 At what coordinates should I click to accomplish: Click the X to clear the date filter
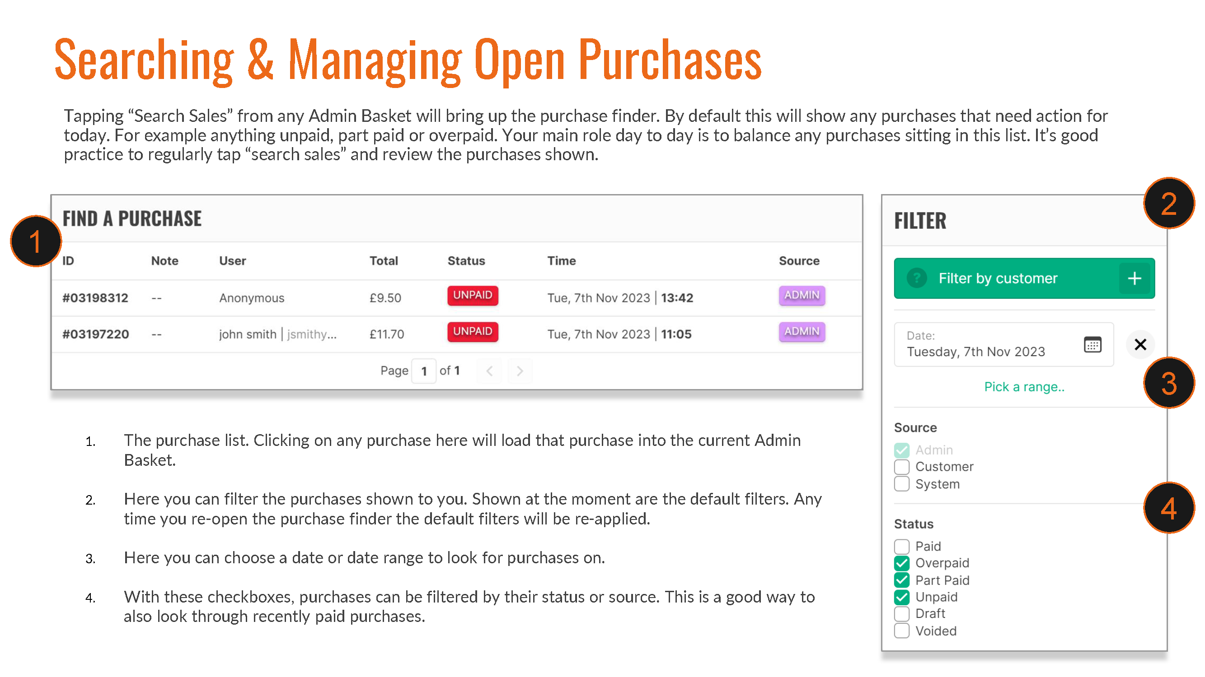click(x=1140, y=344)
